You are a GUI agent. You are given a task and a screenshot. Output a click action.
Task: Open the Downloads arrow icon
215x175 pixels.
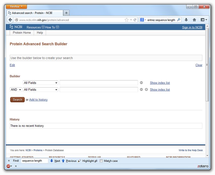coord(186,20)
